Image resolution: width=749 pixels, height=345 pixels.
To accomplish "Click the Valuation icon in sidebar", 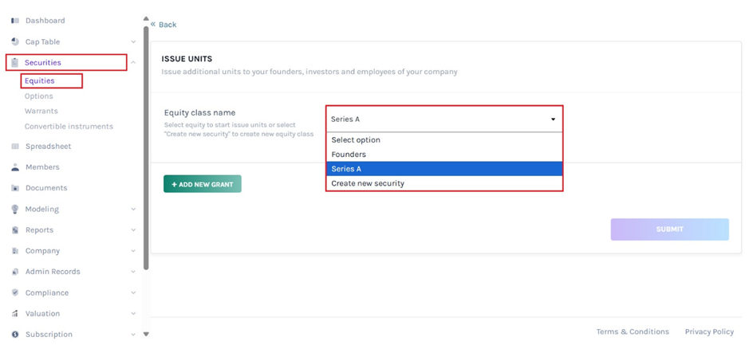I will pos(15,313).
